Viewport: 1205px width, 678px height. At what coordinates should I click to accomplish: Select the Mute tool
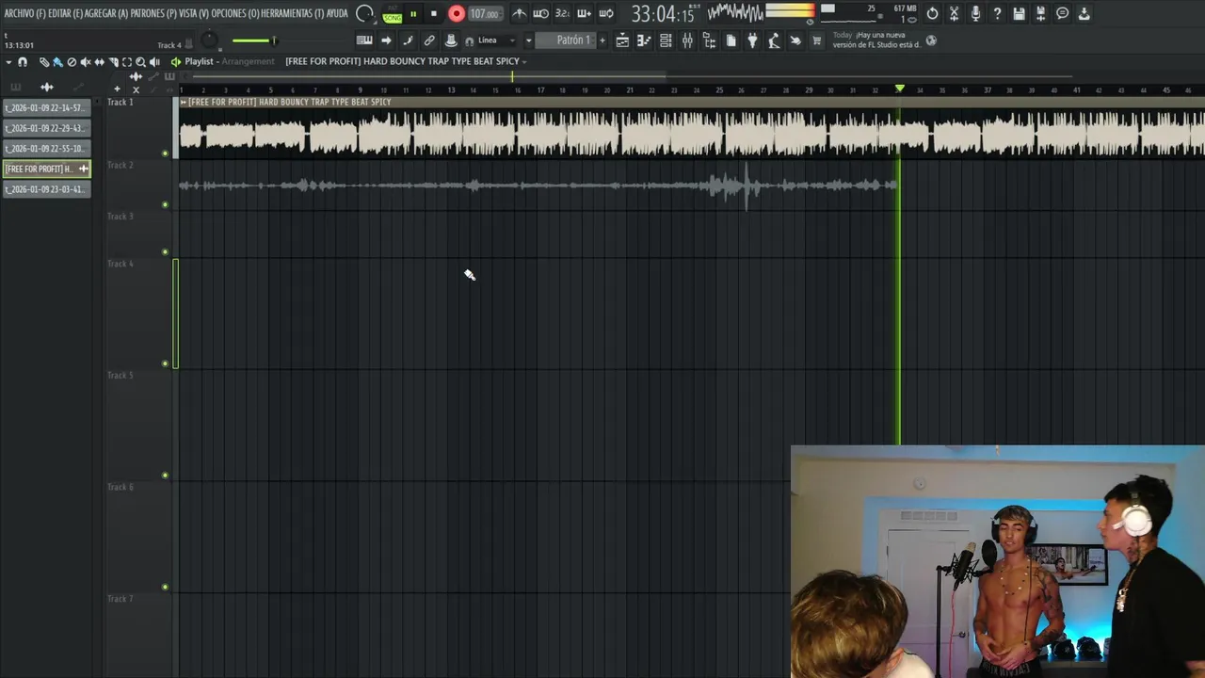pos(86,62)
